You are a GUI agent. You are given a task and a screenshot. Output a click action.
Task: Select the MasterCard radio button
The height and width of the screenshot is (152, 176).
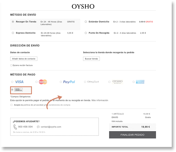(36, 82)
